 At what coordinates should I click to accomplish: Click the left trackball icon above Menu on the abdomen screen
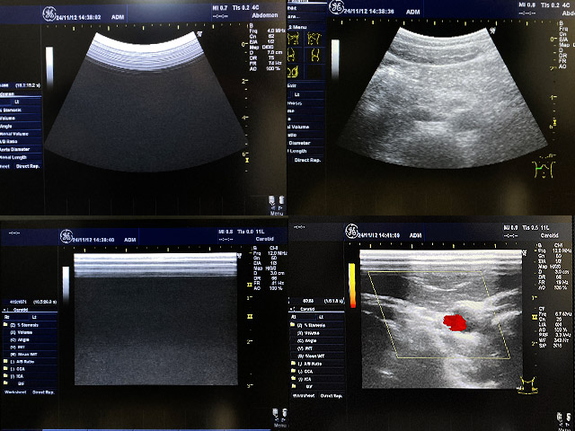[x=271, y=200]
